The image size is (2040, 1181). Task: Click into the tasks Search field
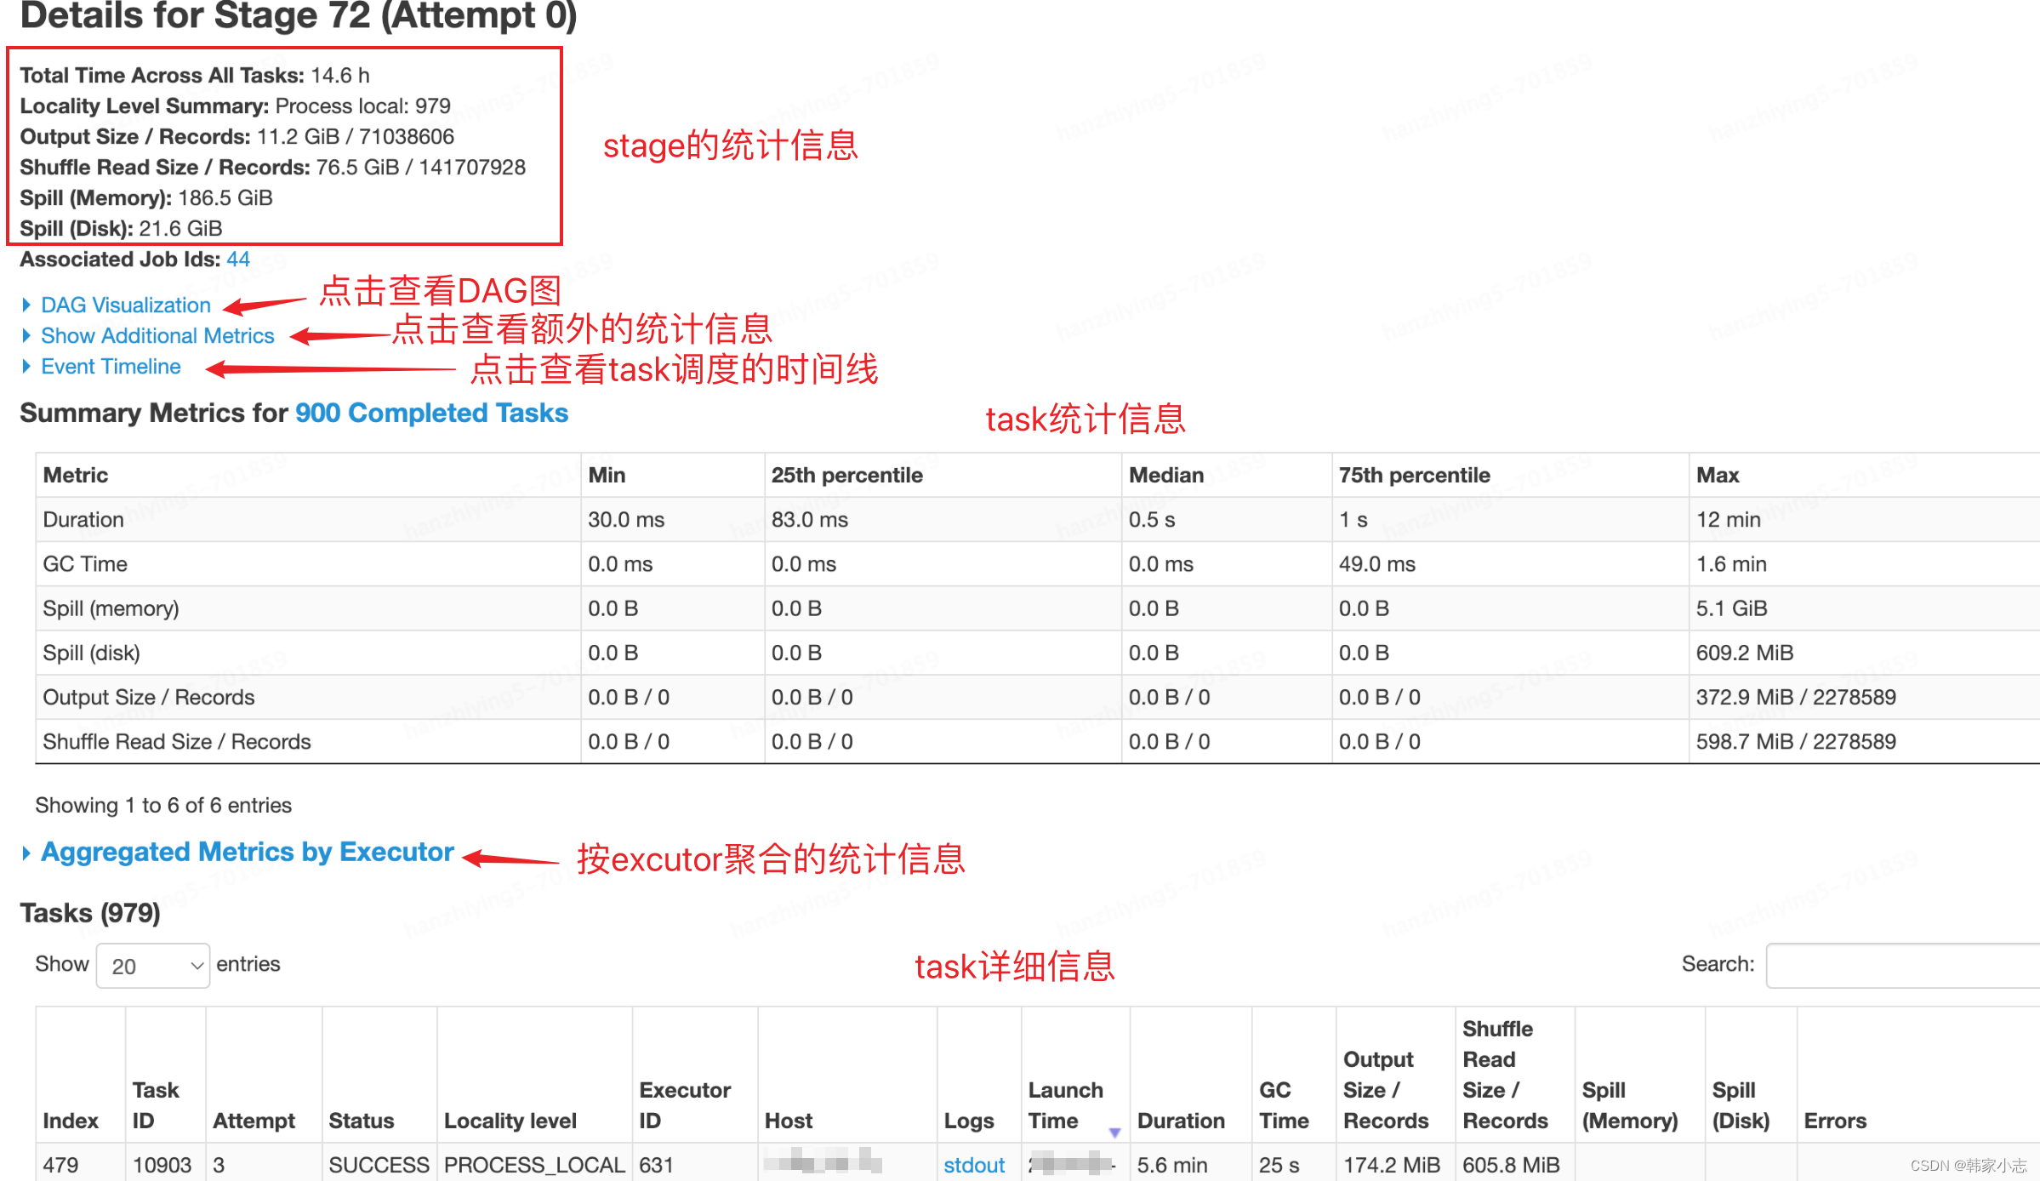1902,966
